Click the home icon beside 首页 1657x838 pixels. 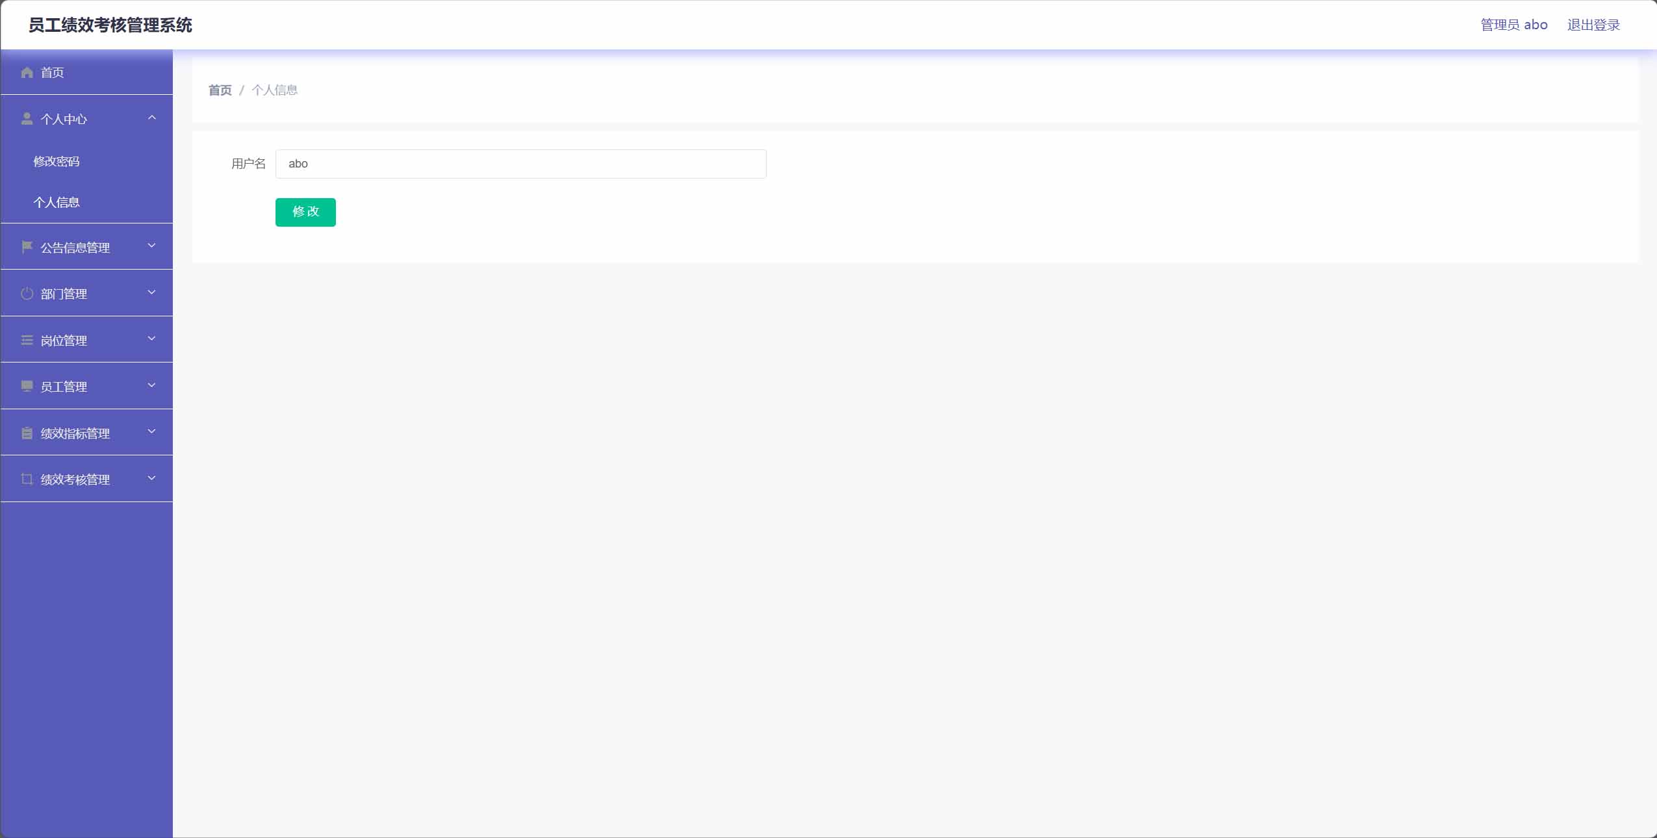point(27,72)
